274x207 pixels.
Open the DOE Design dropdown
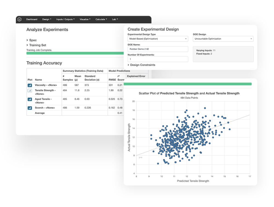223,39
